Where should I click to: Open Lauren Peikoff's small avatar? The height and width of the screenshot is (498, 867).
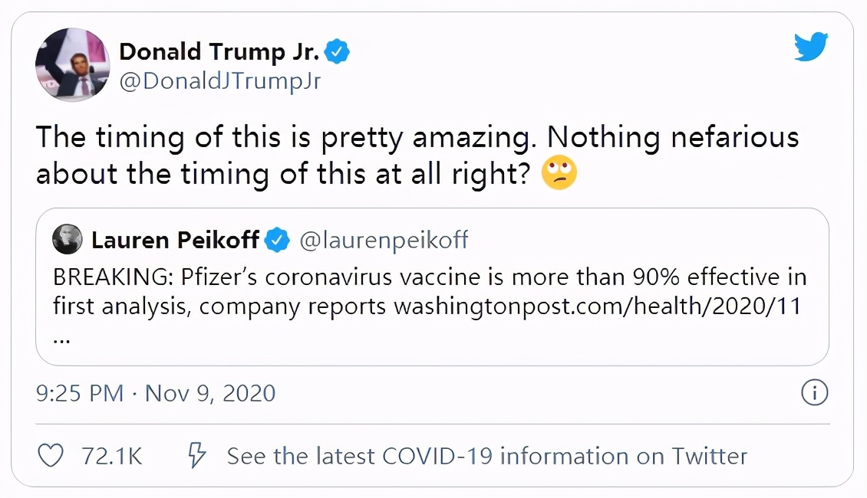point(67,241)
